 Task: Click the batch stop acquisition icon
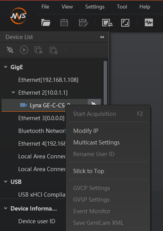pos(53,50)
